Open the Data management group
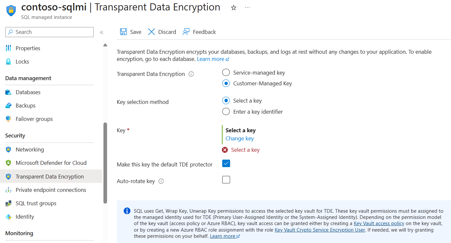Screen dimensions: 451x243 click(x=28, y=78)
